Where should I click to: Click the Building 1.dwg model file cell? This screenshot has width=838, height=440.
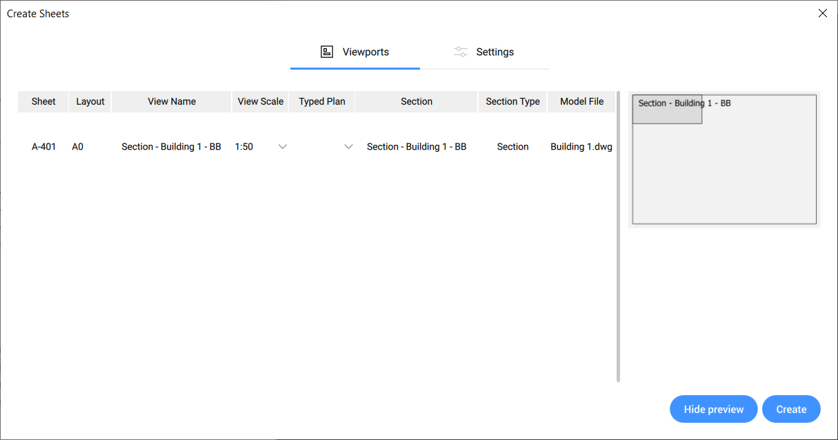(581, 147)
